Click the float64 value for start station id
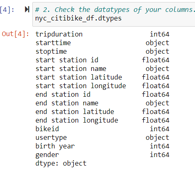The height and width of the screenshot is (173, 195). (x=156, y=60)
